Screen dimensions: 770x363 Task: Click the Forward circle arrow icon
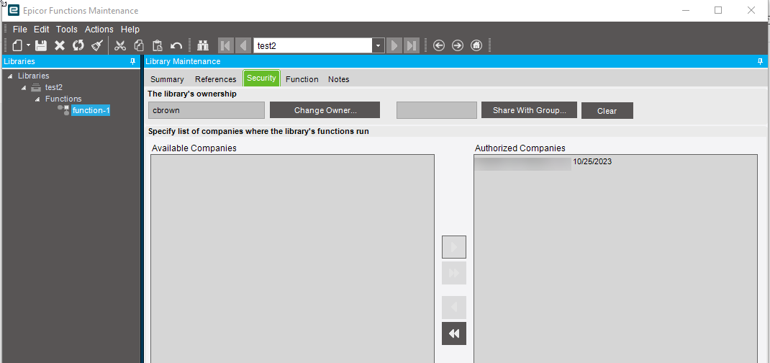click(457, 45)
